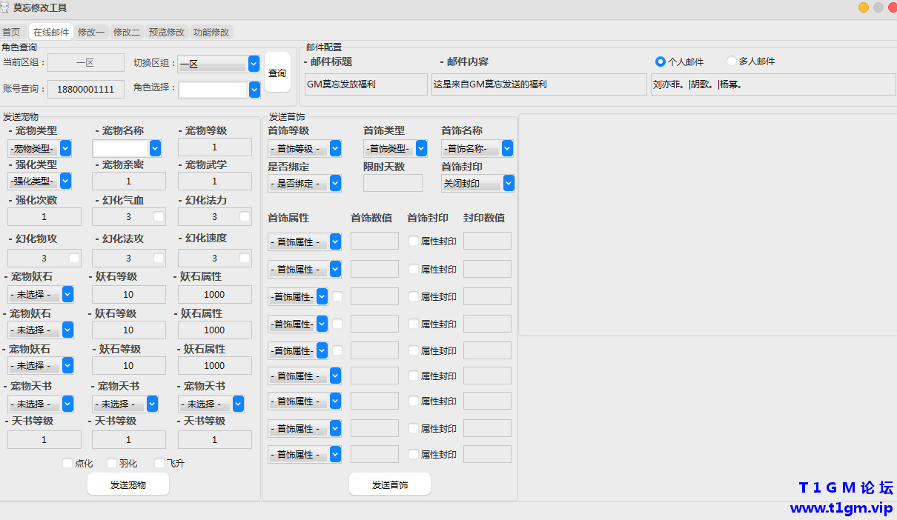The width and height of the screenshot is (897, 520).
Task: Click the 发送首饰 section label
Action: [x=286, y=116]
